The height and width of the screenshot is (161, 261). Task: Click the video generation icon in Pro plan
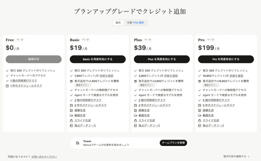pyautogui.click(x=200, y=116)
